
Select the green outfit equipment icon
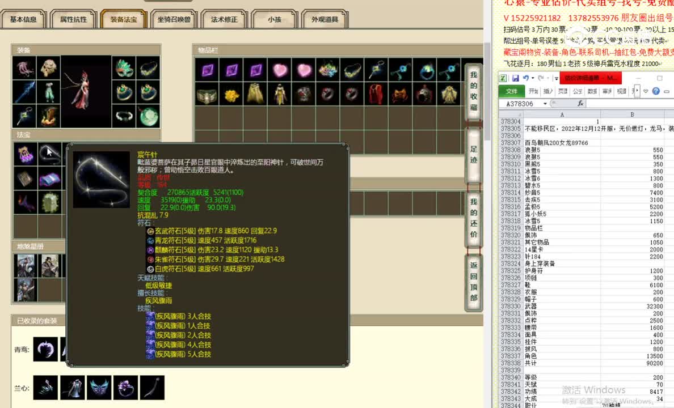coord(49,92)
